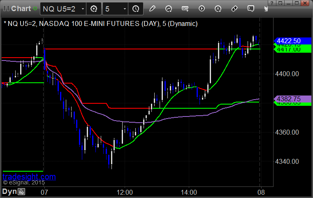313x198 pixels.
Task: Click the 08 date axis label
Action: (261, 192)
